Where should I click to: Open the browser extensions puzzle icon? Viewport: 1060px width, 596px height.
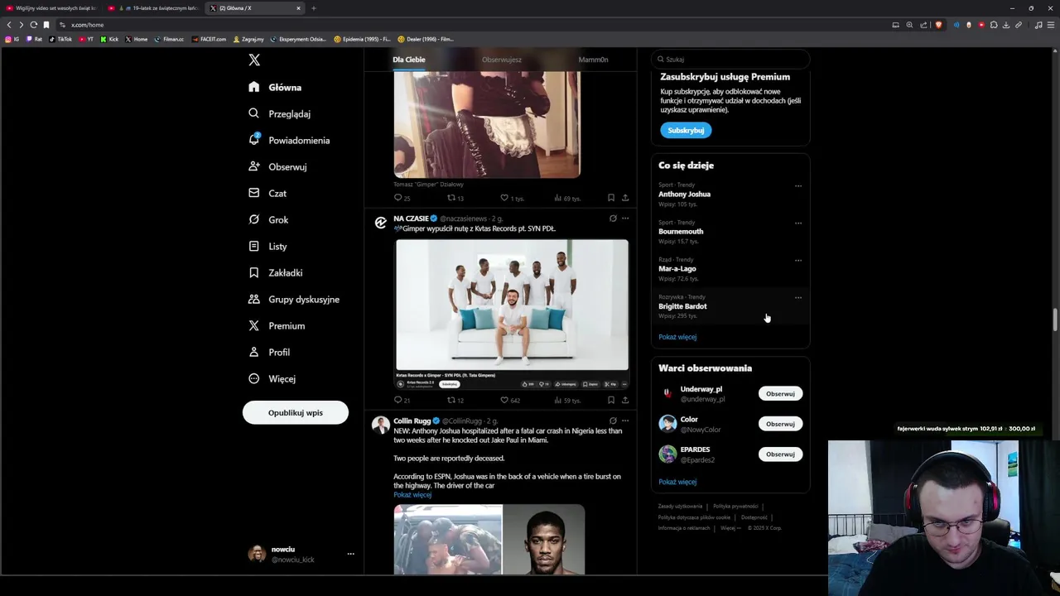(x=994, y=25)
